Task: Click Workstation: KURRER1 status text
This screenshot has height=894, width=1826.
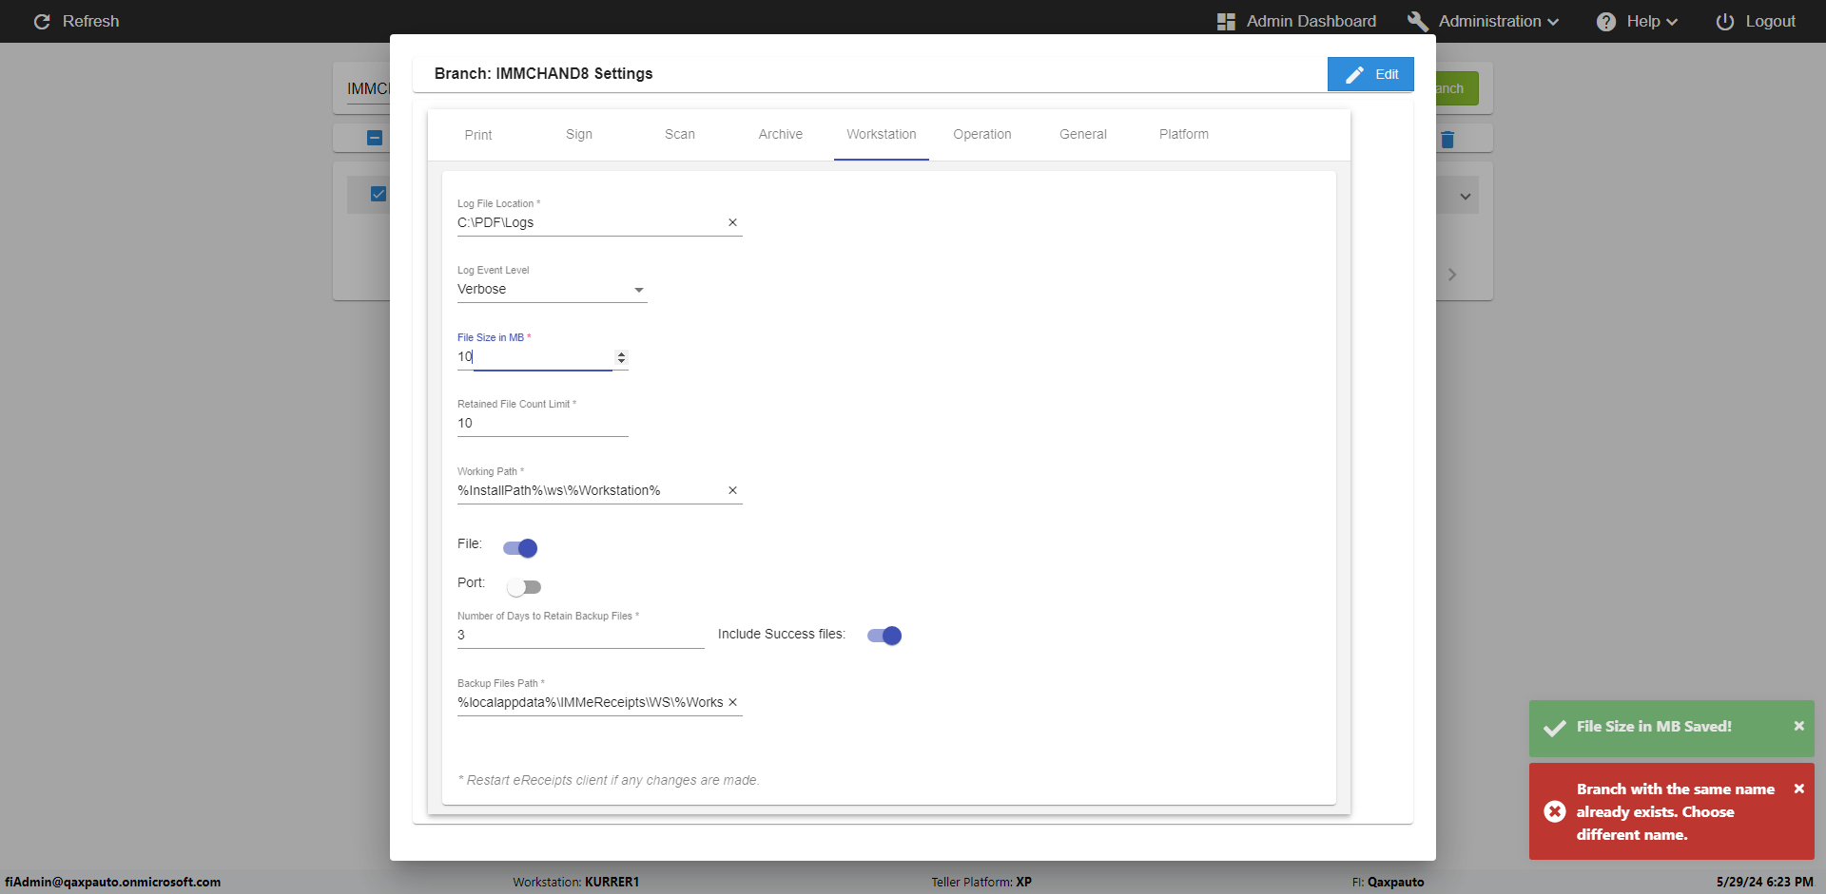Action: [576, 882]
